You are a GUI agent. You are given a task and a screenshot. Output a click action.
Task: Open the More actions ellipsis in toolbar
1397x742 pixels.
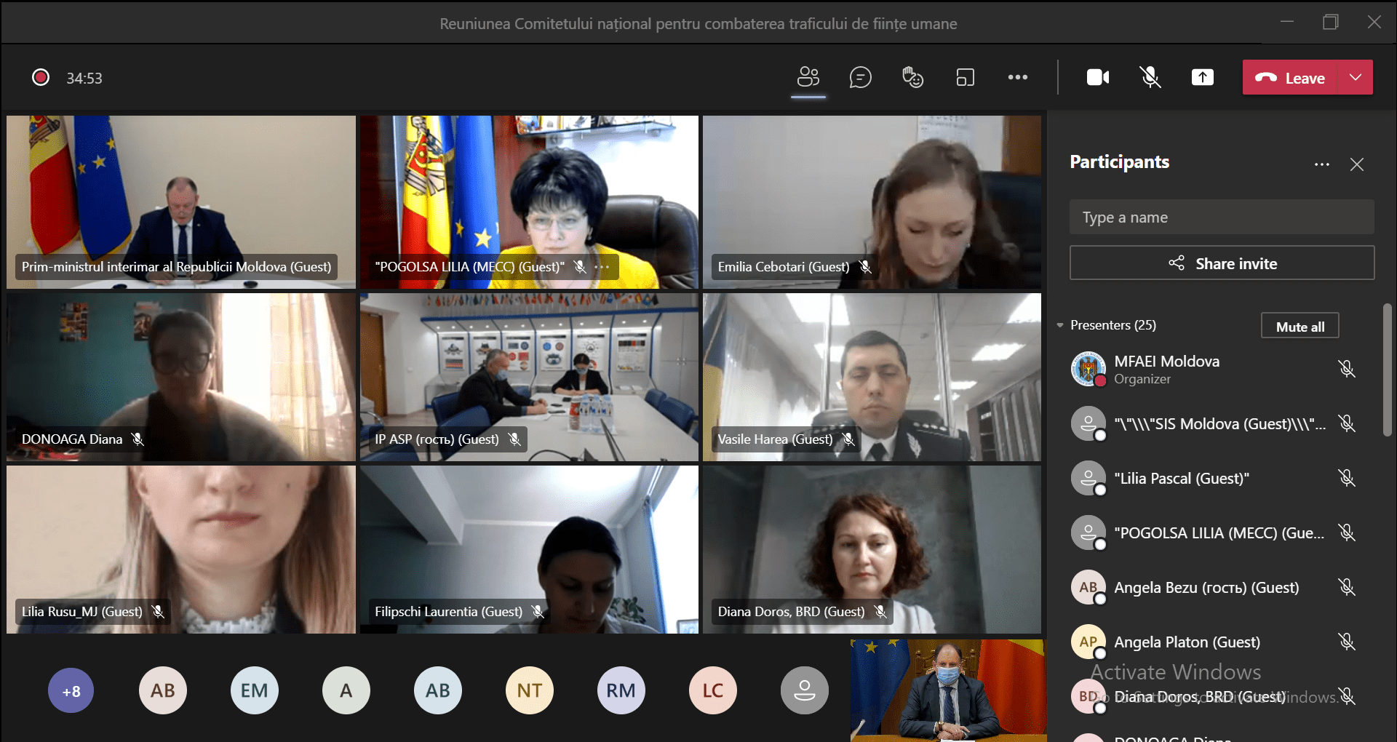[1017, 77]
